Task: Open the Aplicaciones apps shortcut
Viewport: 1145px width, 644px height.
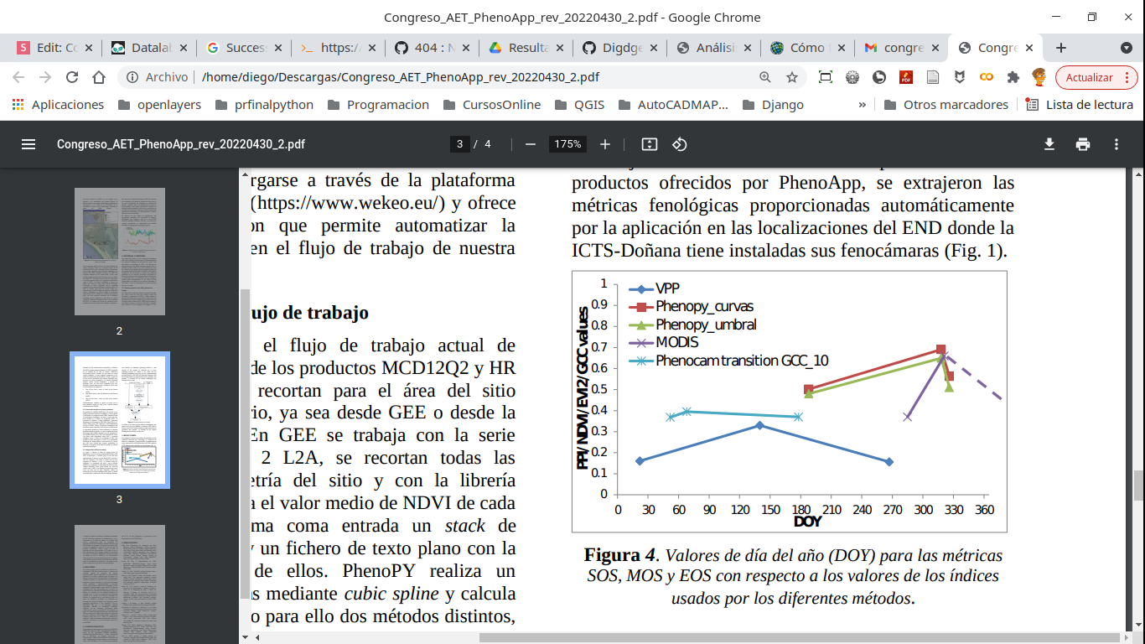Action: point(58,105)
